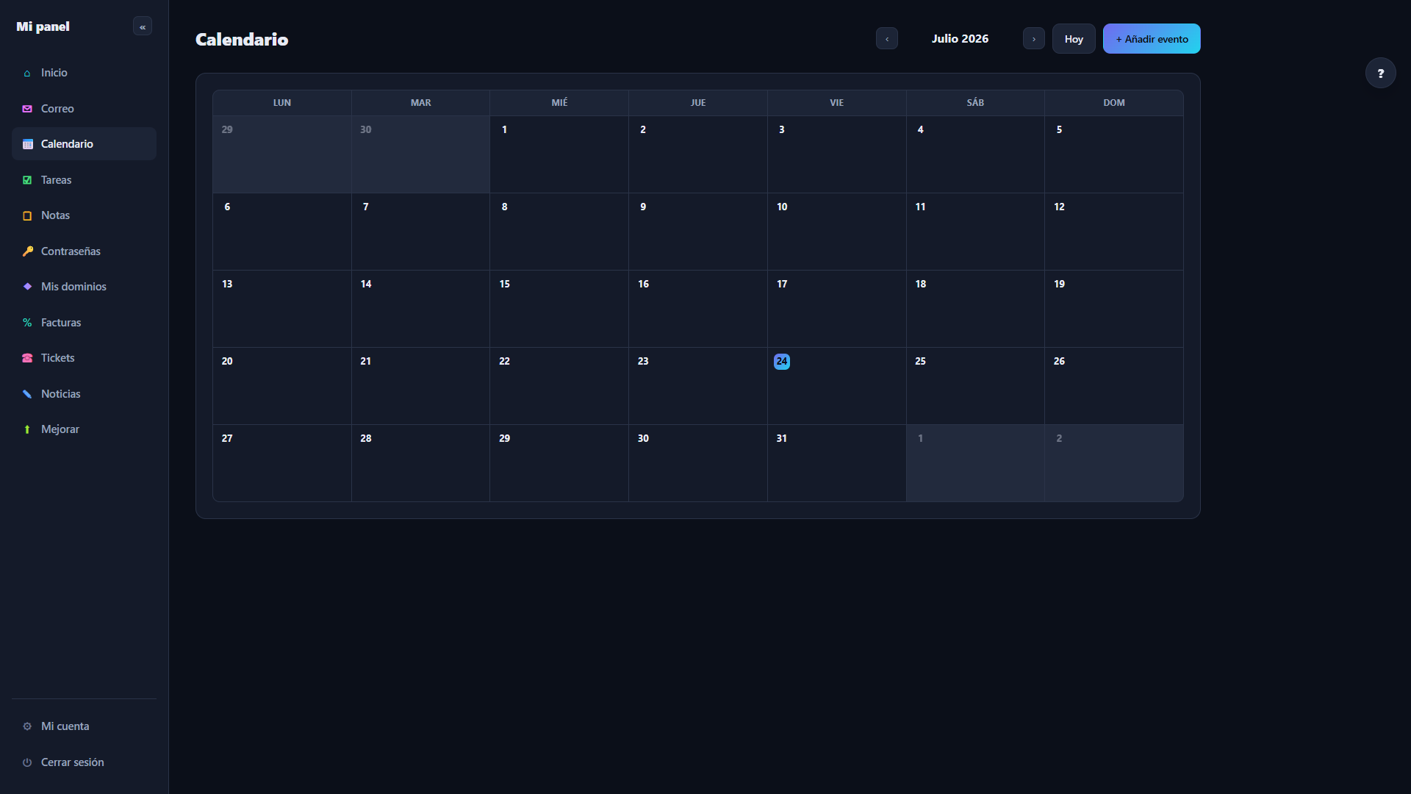1411x794 pixels.
Task: Click the Julio 2026 month label
Action: pyautogui.click(x=960, y=38)
